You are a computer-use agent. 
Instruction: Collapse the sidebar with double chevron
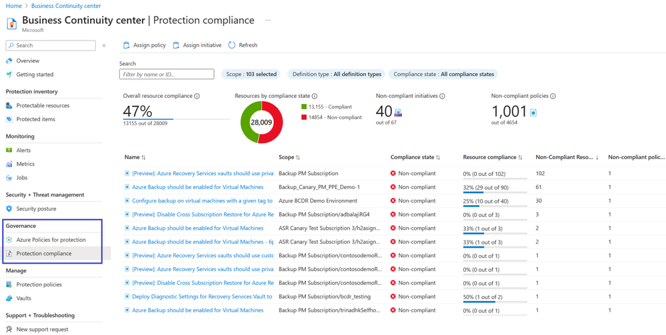104,45
